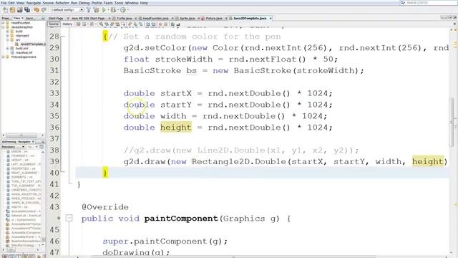Click the Open Project toolbar icon

coord(20,10)
